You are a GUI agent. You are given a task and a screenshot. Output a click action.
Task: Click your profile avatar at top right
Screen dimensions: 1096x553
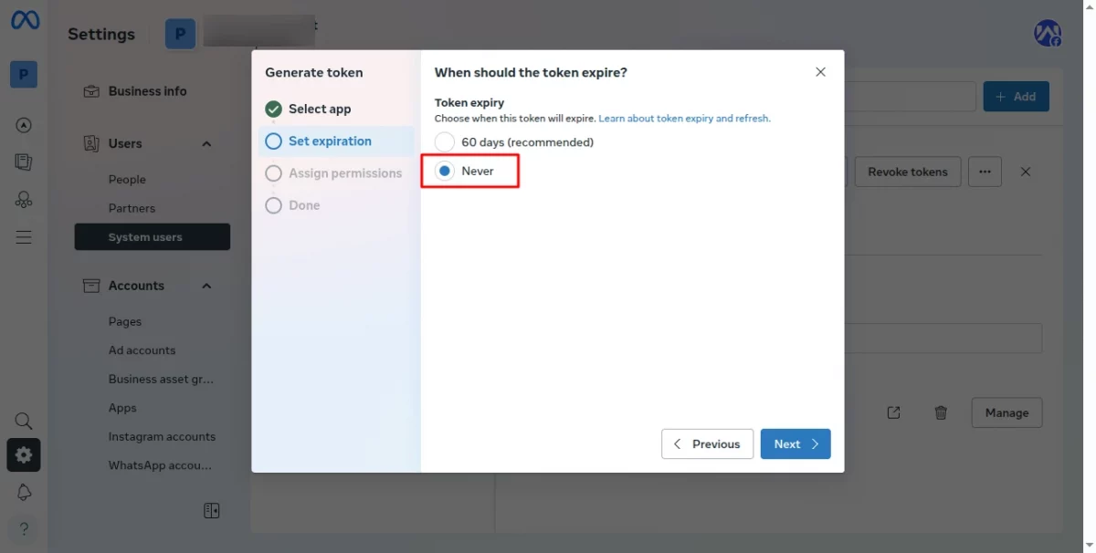point(1047,33)
